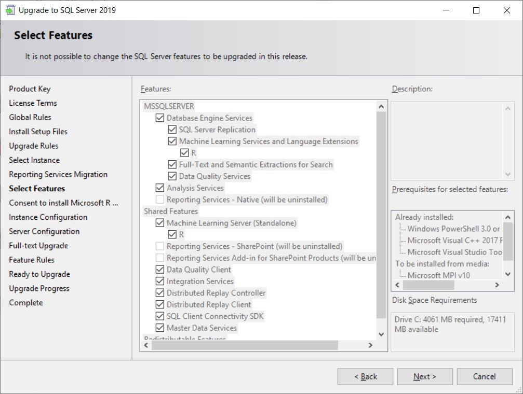Click the 'Already installed:' prerequisites heading
Image resolution: width=523 pixels, height=394 pixels.
pos(424,217)
